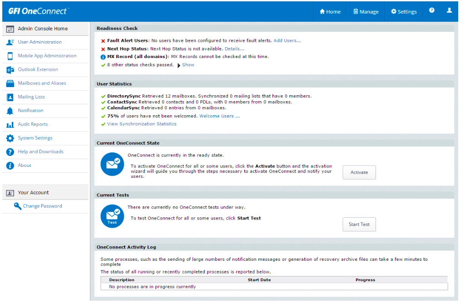This screenshot has height=303, width=460.
Task: Click the Test envelope icon
Action: tap(112, 216)
